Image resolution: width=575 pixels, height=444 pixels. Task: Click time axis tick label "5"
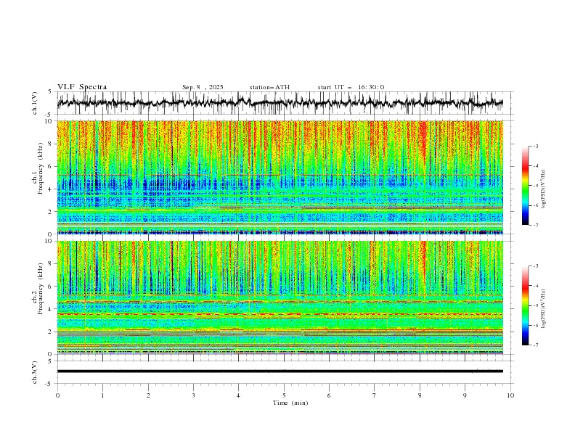(x=284, y=395)
